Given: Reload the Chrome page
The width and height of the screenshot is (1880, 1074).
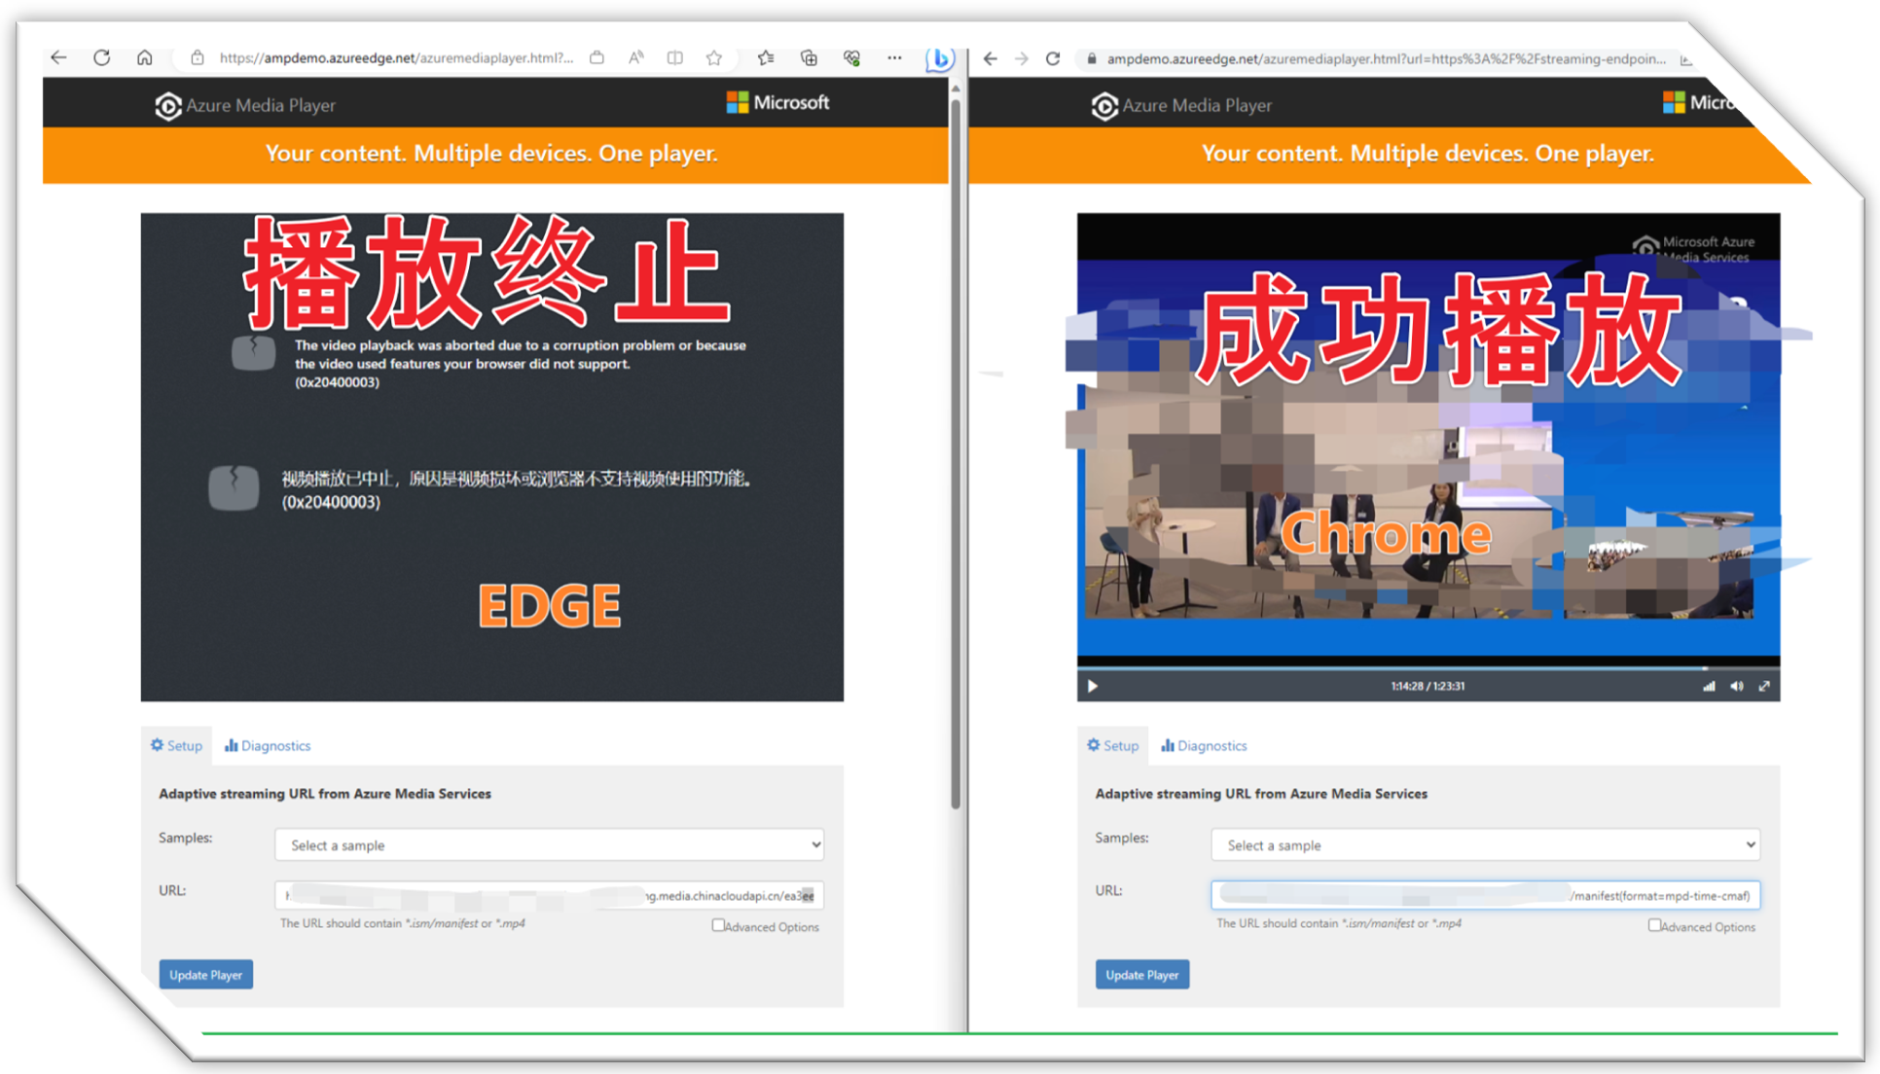Looking at the screenshot, I should pos(1053,59).
